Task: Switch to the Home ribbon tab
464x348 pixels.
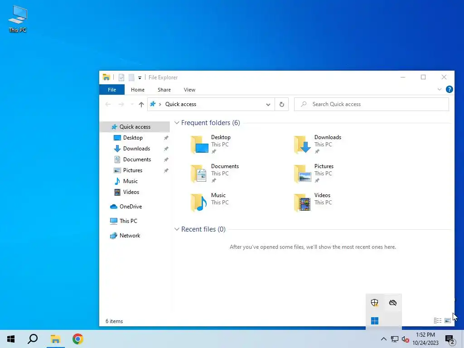Action: point(138,90)
